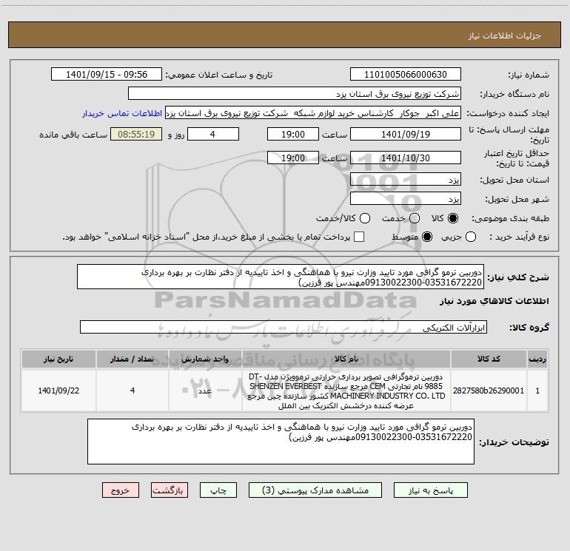Click the response deadline time 19:00 field
The width and height of the screenshot is (570, 551).
point(293,134)
